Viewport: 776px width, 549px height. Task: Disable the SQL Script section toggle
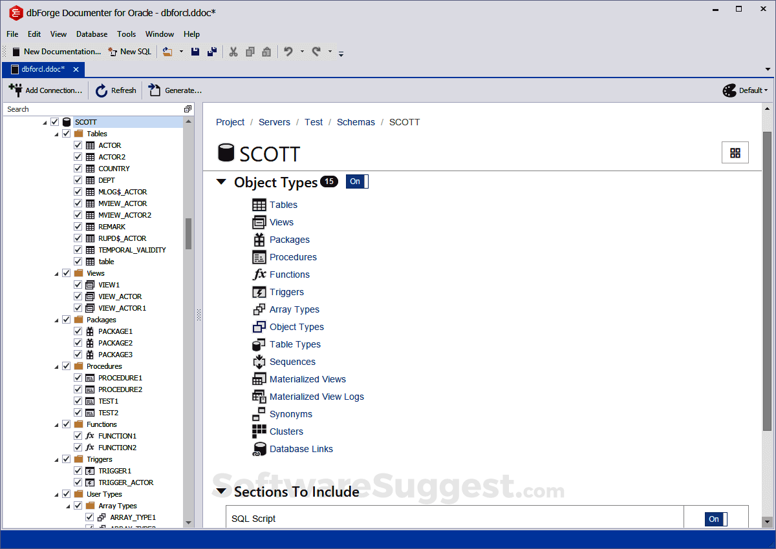click(x=715, y=519)
